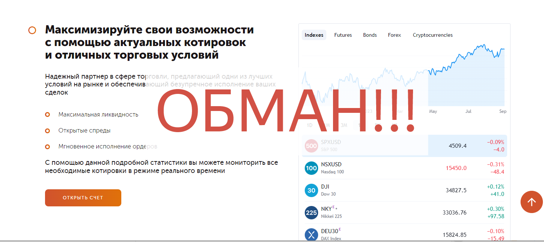The height and width of the screenshot is (242, 544).
Task: Click the scroll-to-top arrow button
Action: tap(532, 202)
